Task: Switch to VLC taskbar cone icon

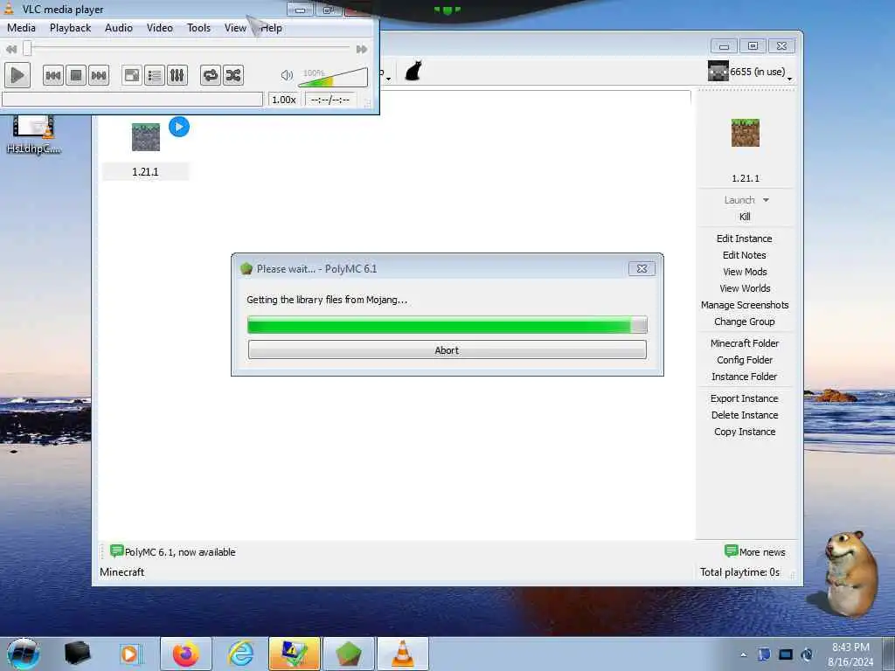Action: (402, 654)
